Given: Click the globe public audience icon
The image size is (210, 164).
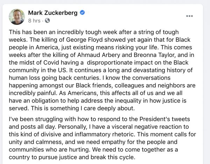Looking at the screenshot, I should pyautogui.click(x=47, y=21).
